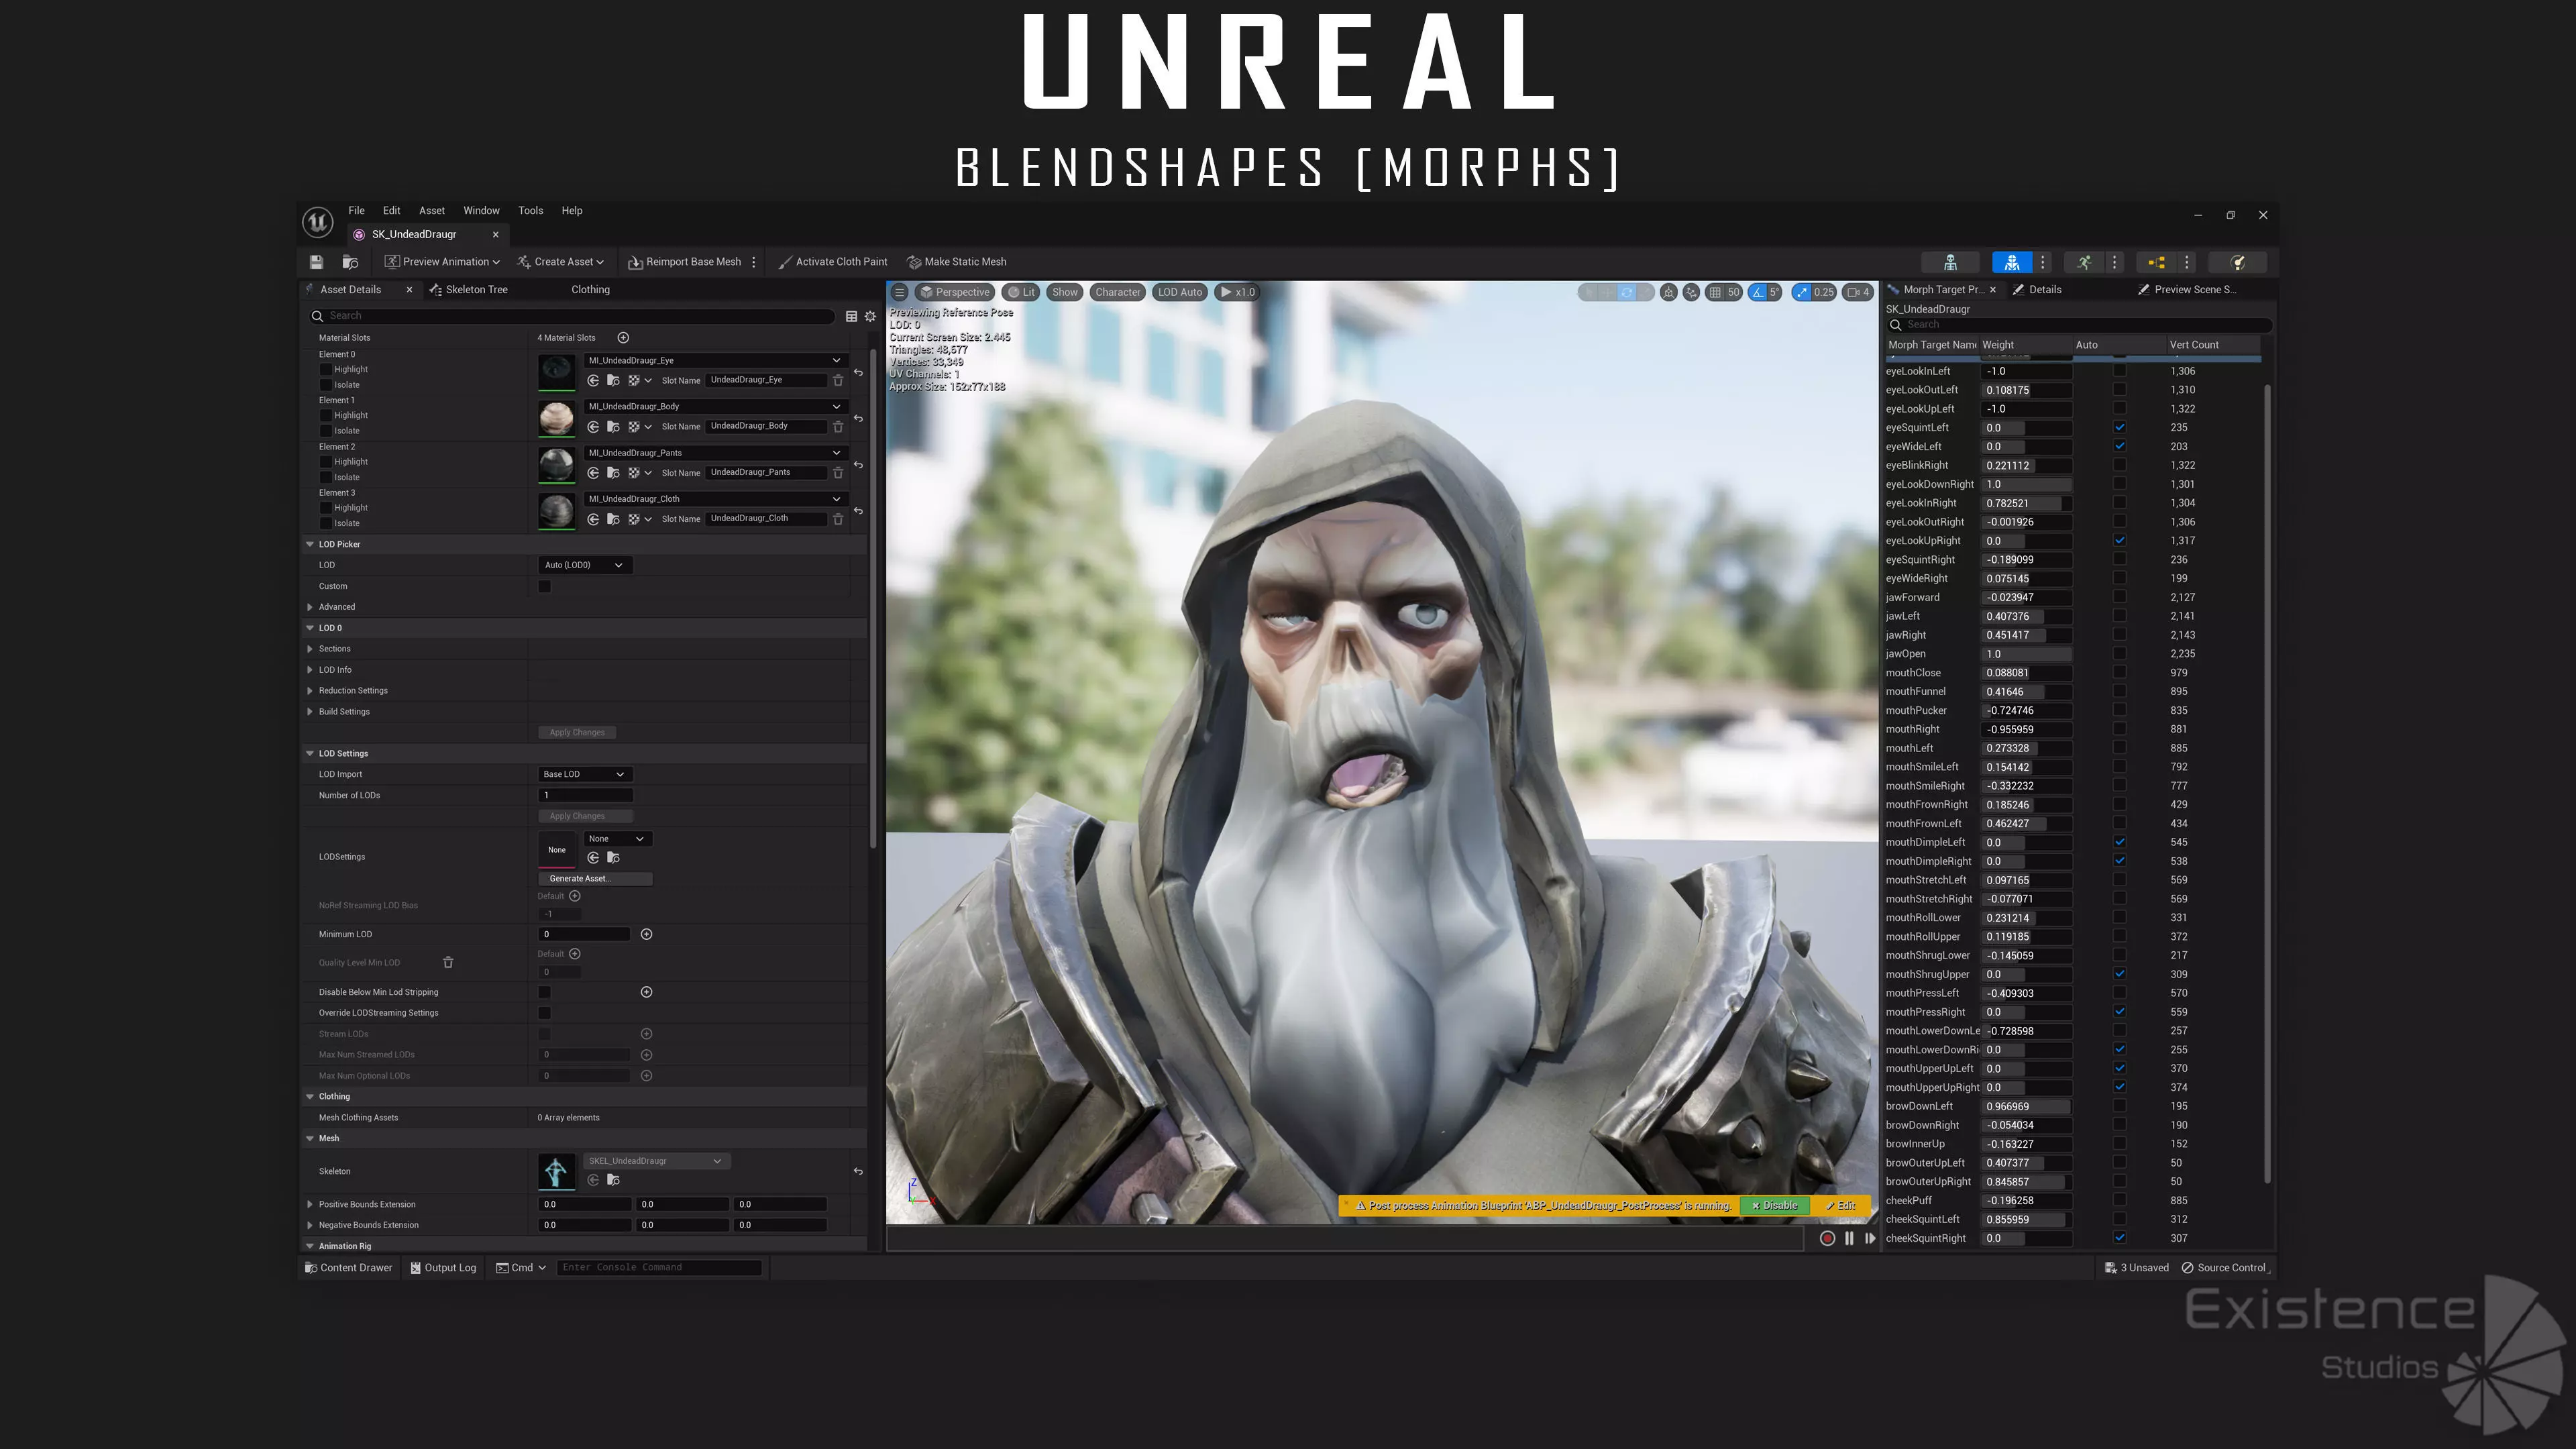Disable the post process Animation Blueprint

pos(1775,1206)
